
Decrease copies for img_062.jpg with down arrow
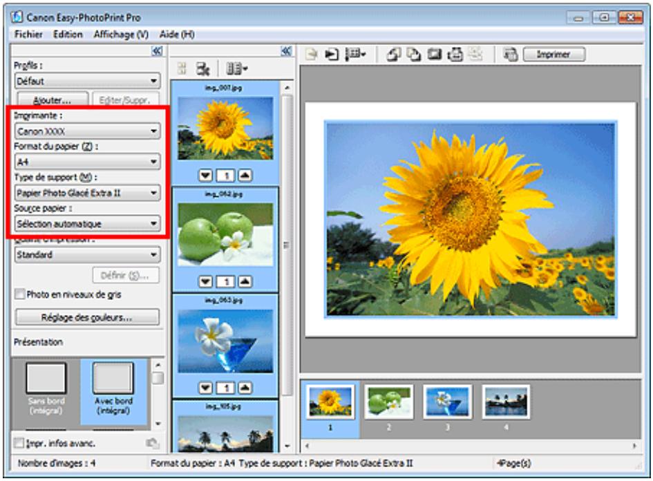tap(206, 282)
